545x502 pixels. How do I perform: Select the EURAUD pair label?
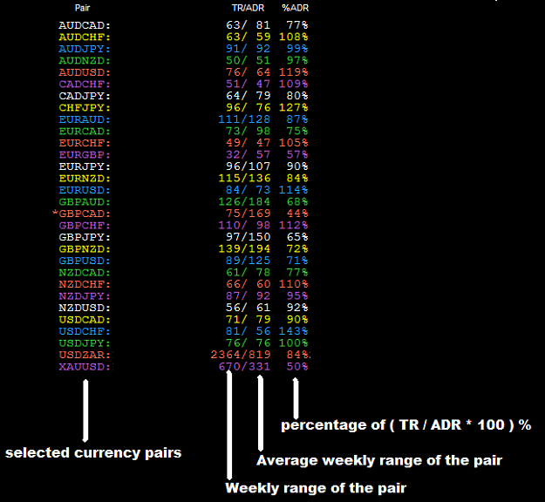(x=85, y=119)
